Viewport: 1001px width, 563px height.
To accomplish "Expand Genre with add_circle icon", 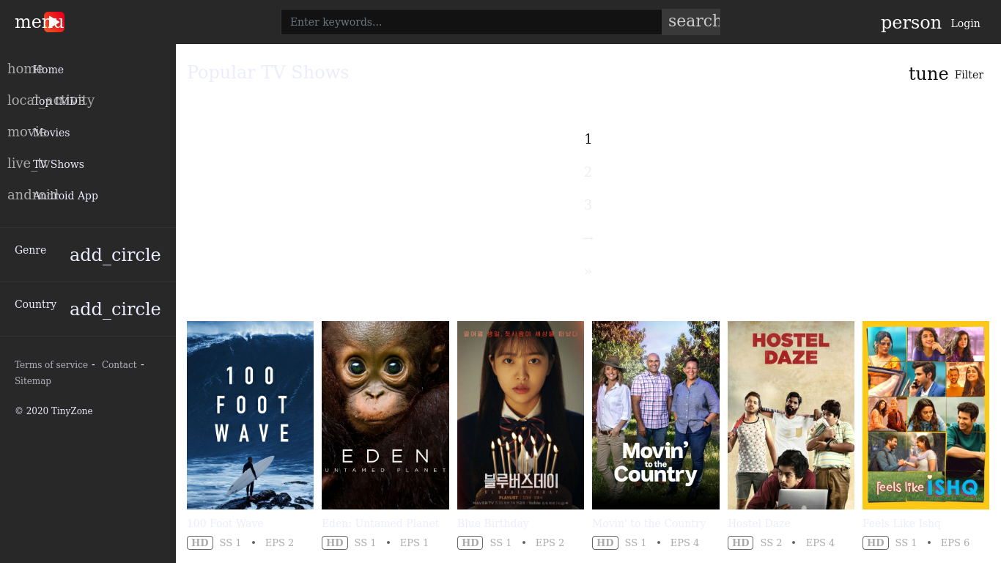I will (115, 255).
